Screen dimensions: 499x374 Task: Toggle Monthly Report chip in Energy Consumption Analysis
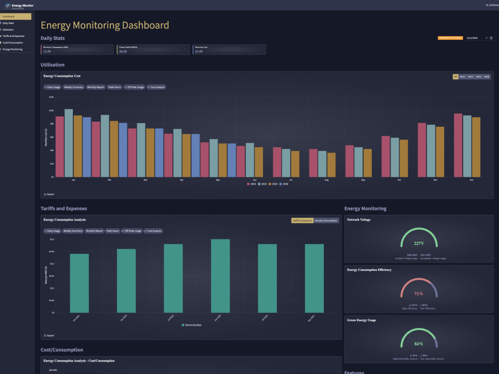[94, 231]
